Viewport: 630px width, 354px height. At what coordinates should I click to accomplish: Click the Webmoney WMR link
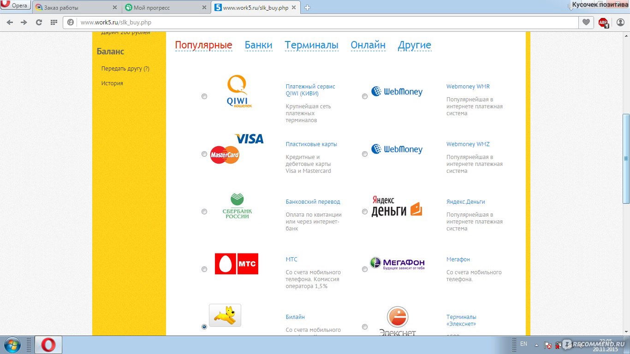coord(468,87)
